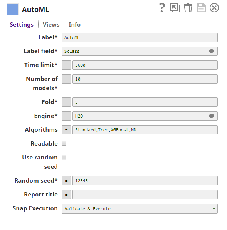Click the Algorithms input field

coord(145,130)
